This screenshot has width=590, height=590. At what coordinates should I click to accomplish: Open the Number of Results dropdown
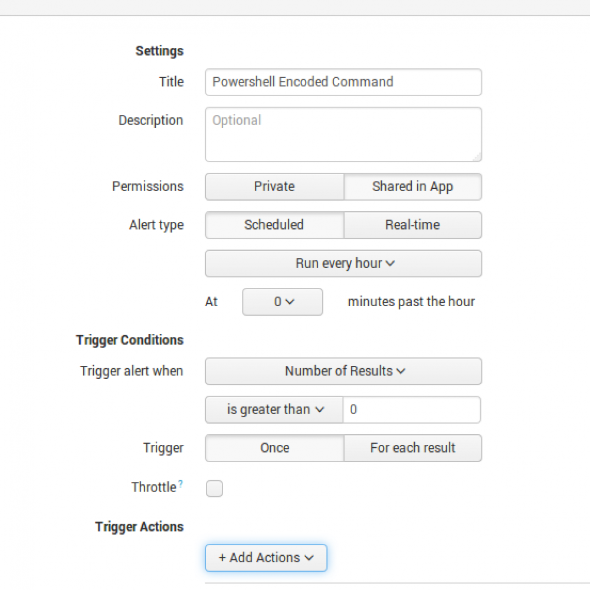[x=343, y=371]
